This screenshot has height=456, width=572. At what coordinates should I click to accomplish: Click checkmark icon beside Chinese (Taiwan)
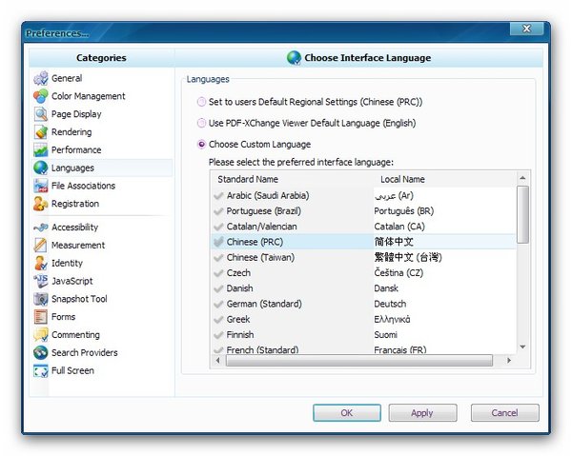218,257
